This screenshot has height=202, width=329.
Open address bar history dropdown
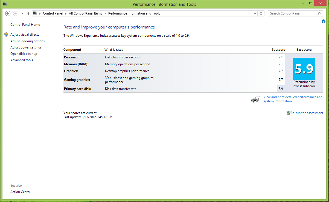255,13
